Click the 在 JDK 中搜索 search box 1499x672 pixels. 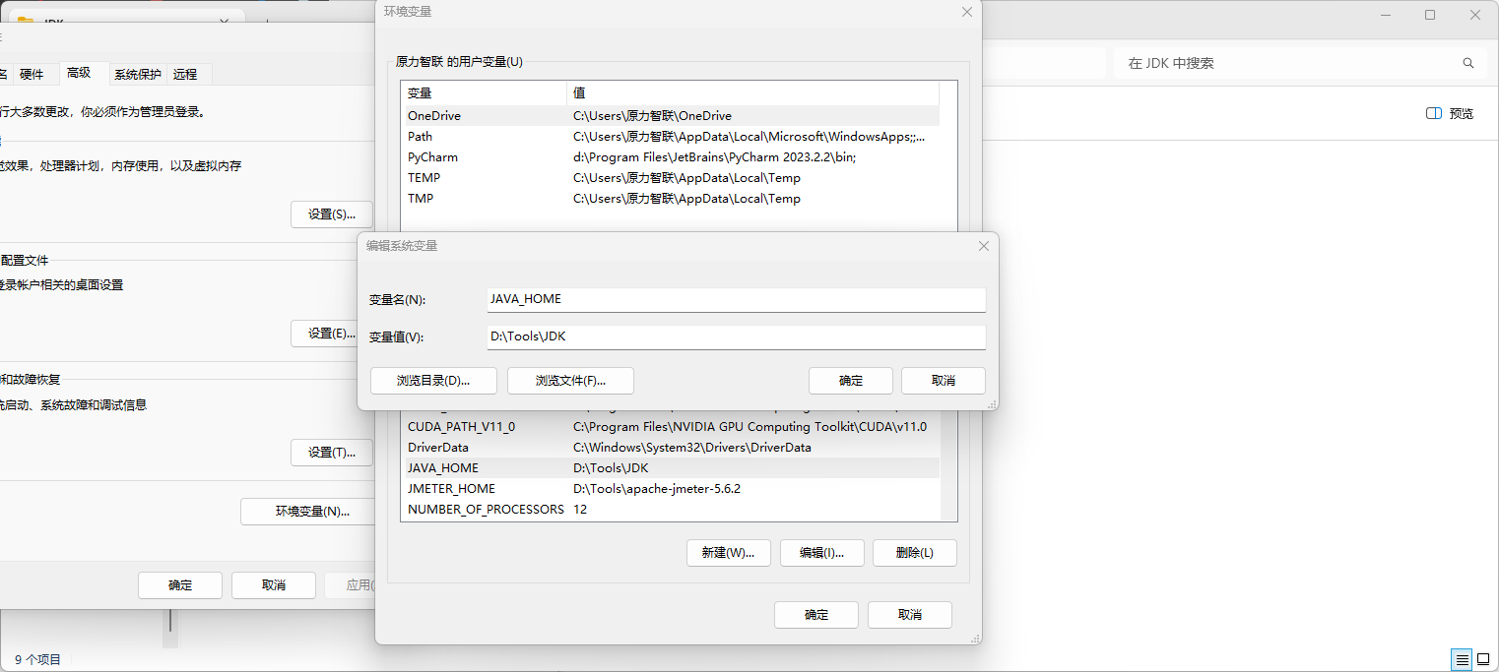coord(1298,63)
